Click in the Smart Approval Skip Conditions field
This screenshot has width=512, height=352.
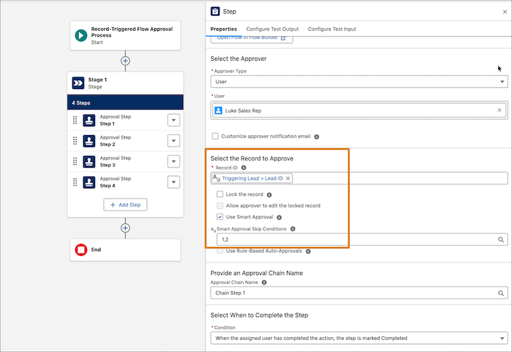pos(362,239)
